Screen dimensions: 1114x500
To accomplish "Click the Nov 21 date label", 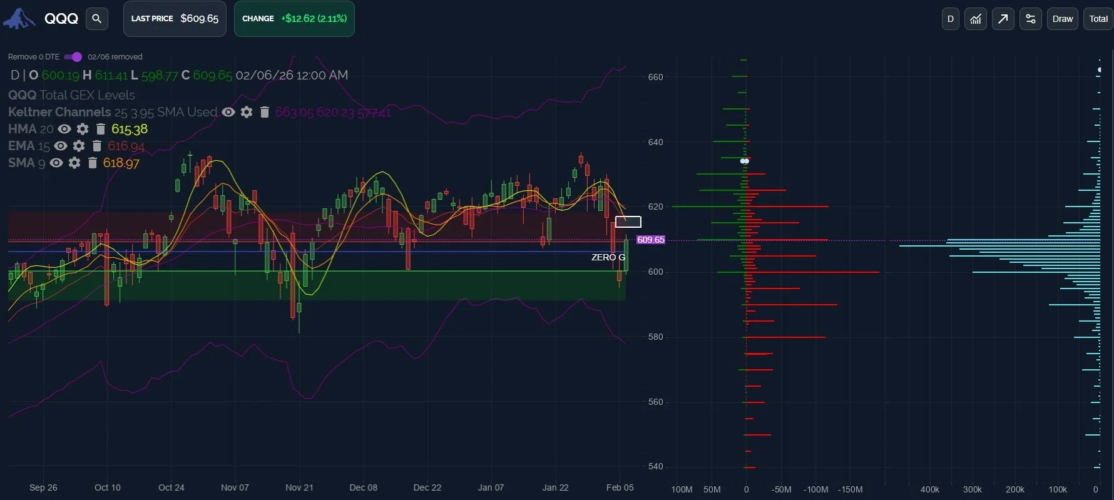I will point(299,487).
